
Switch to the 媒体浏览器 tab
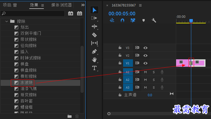[61, 5]
